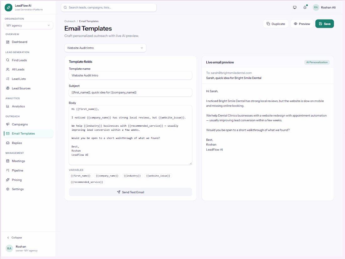Click the Lead Lists icon
The height and width of the screenshot is (259, 345).
[8, 79]
